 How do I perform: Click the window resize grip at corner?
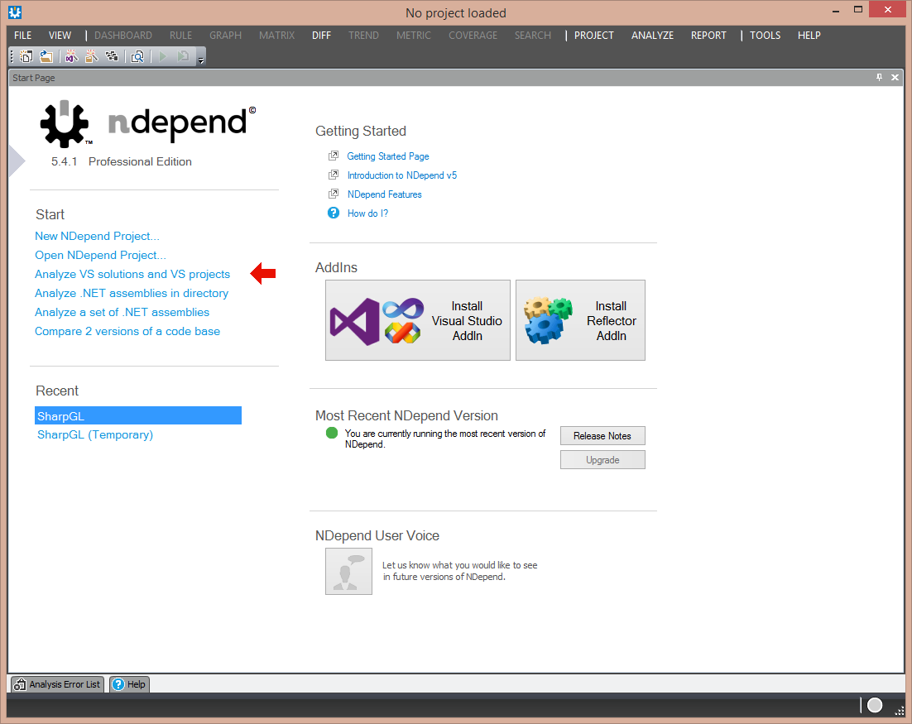900,711
